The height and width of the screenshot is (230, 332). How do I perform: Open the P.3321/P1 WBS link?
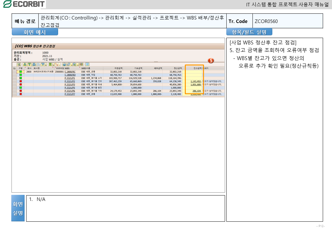click(x=70, y=78)
